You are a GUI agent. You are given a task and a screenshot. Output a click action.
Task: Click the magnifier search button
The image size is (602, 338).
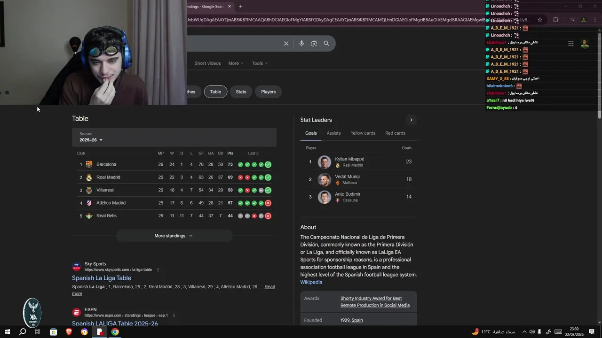(326, 44)
